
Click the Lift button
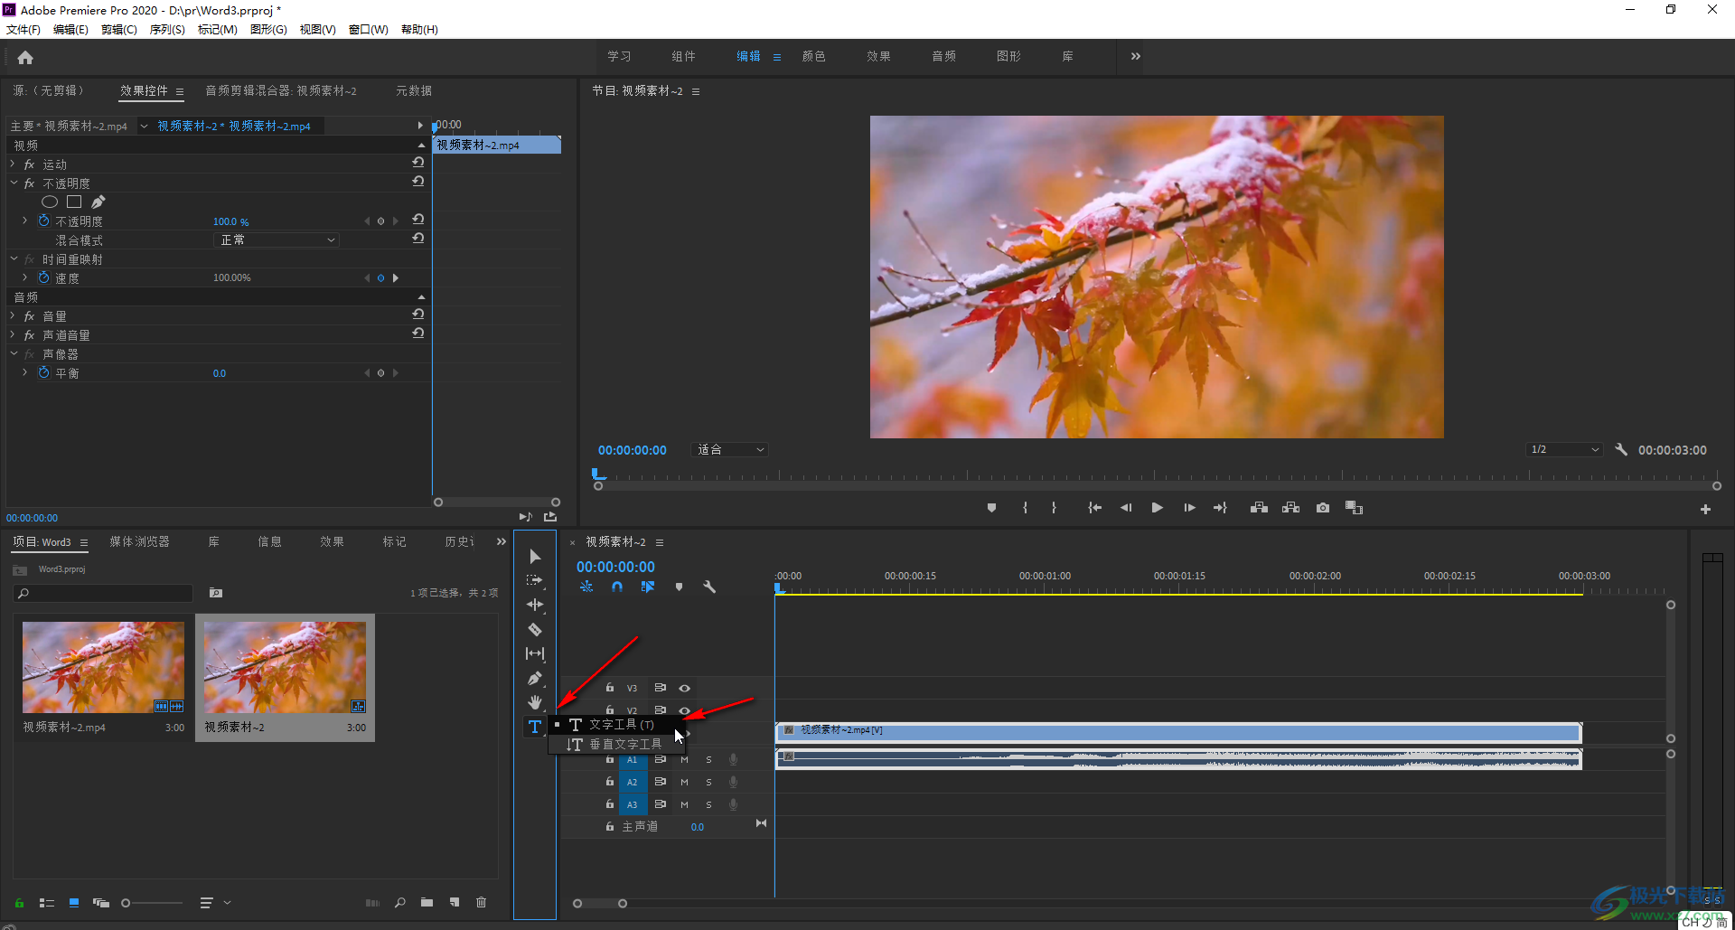pos(1259,508)
